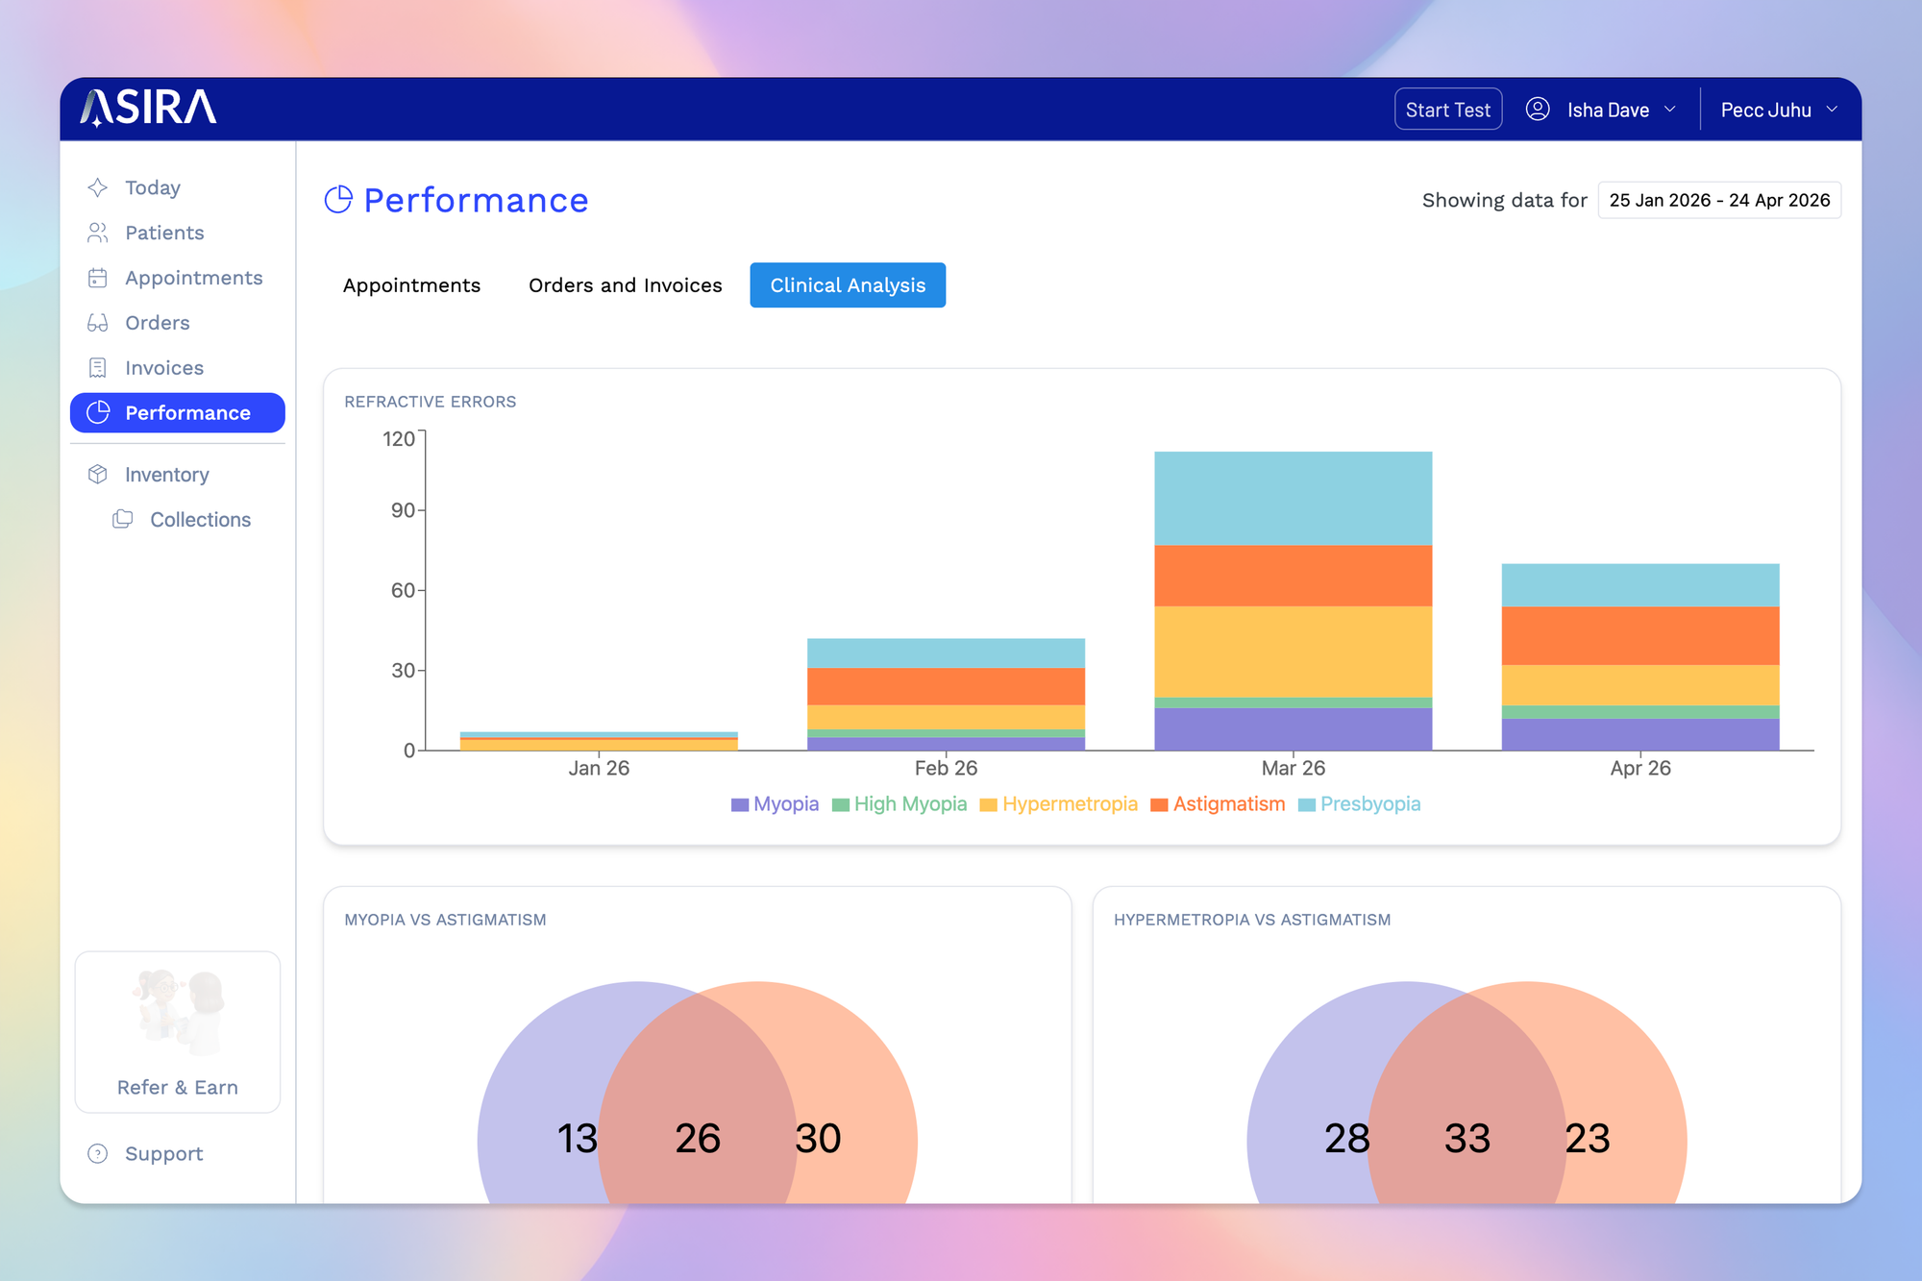Open the date range picker field

[x=1718, y=200]
